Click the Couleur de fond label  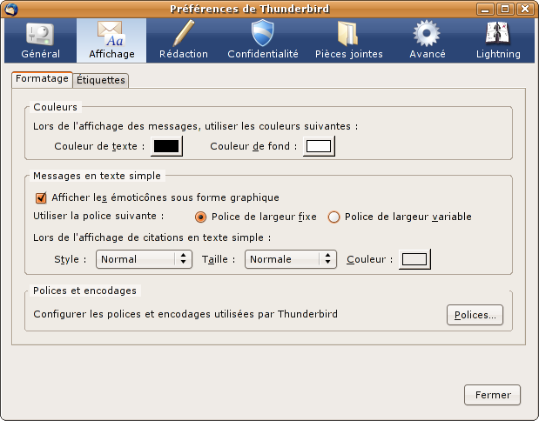(253, 146)
